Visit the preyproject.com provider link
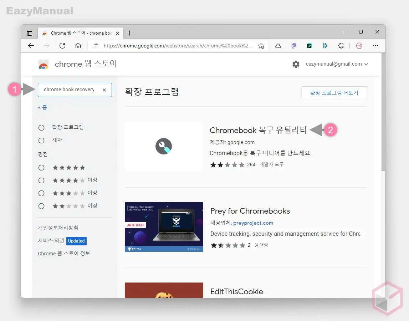Viewport: 409px width, 321px height. click(x=253, y=223)
